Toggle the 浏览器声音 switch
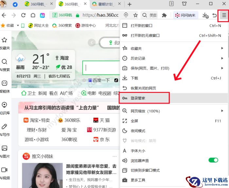The width and height of the screenshot is (229, 188). tap(213, 160)
